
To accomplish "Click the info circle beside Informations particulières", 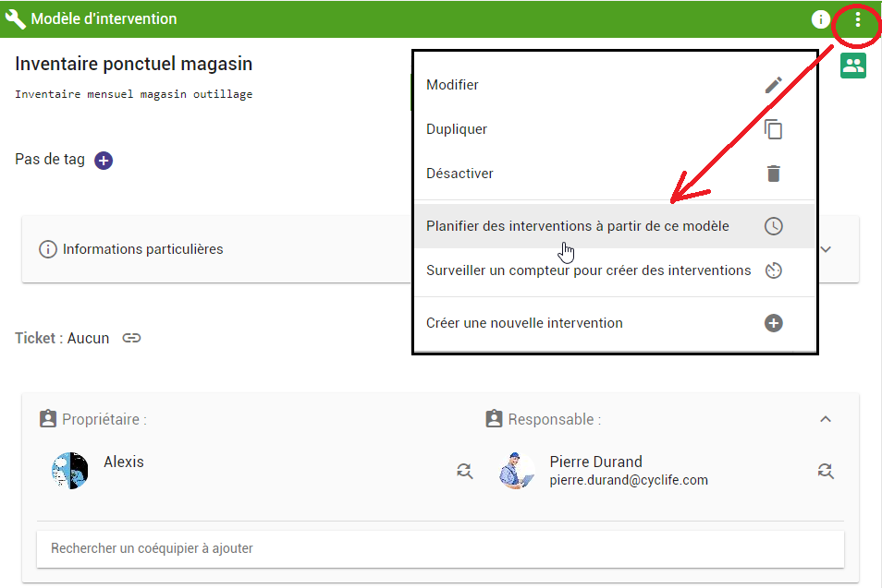I will point(48,249).
